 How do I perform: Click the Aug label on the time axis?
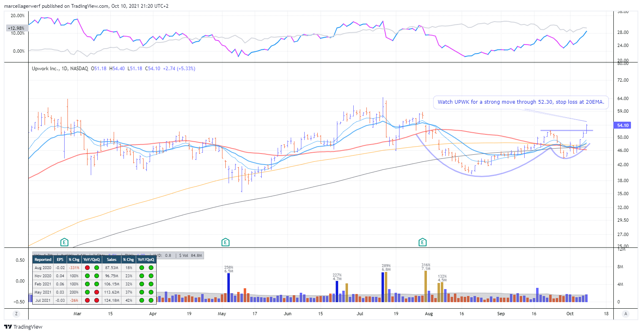click(429, 314)
